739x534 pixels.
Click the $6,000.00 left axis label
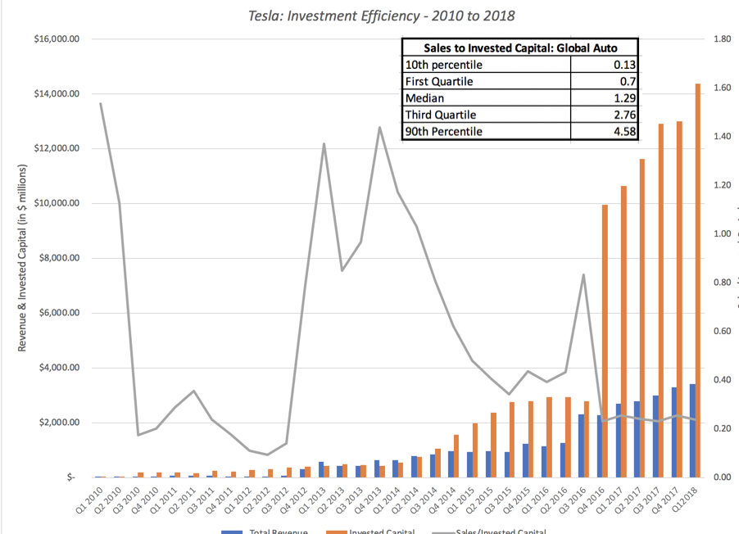click(59, 313)
